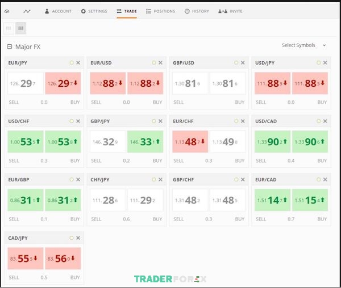Close the CAD/JPY tile
This screenshot has width=341, height=288.
[78, 238]
